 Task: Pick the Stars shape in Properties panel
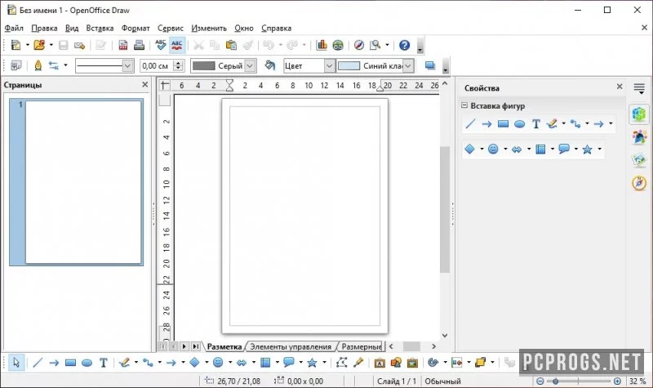click(x=587, y=149)
